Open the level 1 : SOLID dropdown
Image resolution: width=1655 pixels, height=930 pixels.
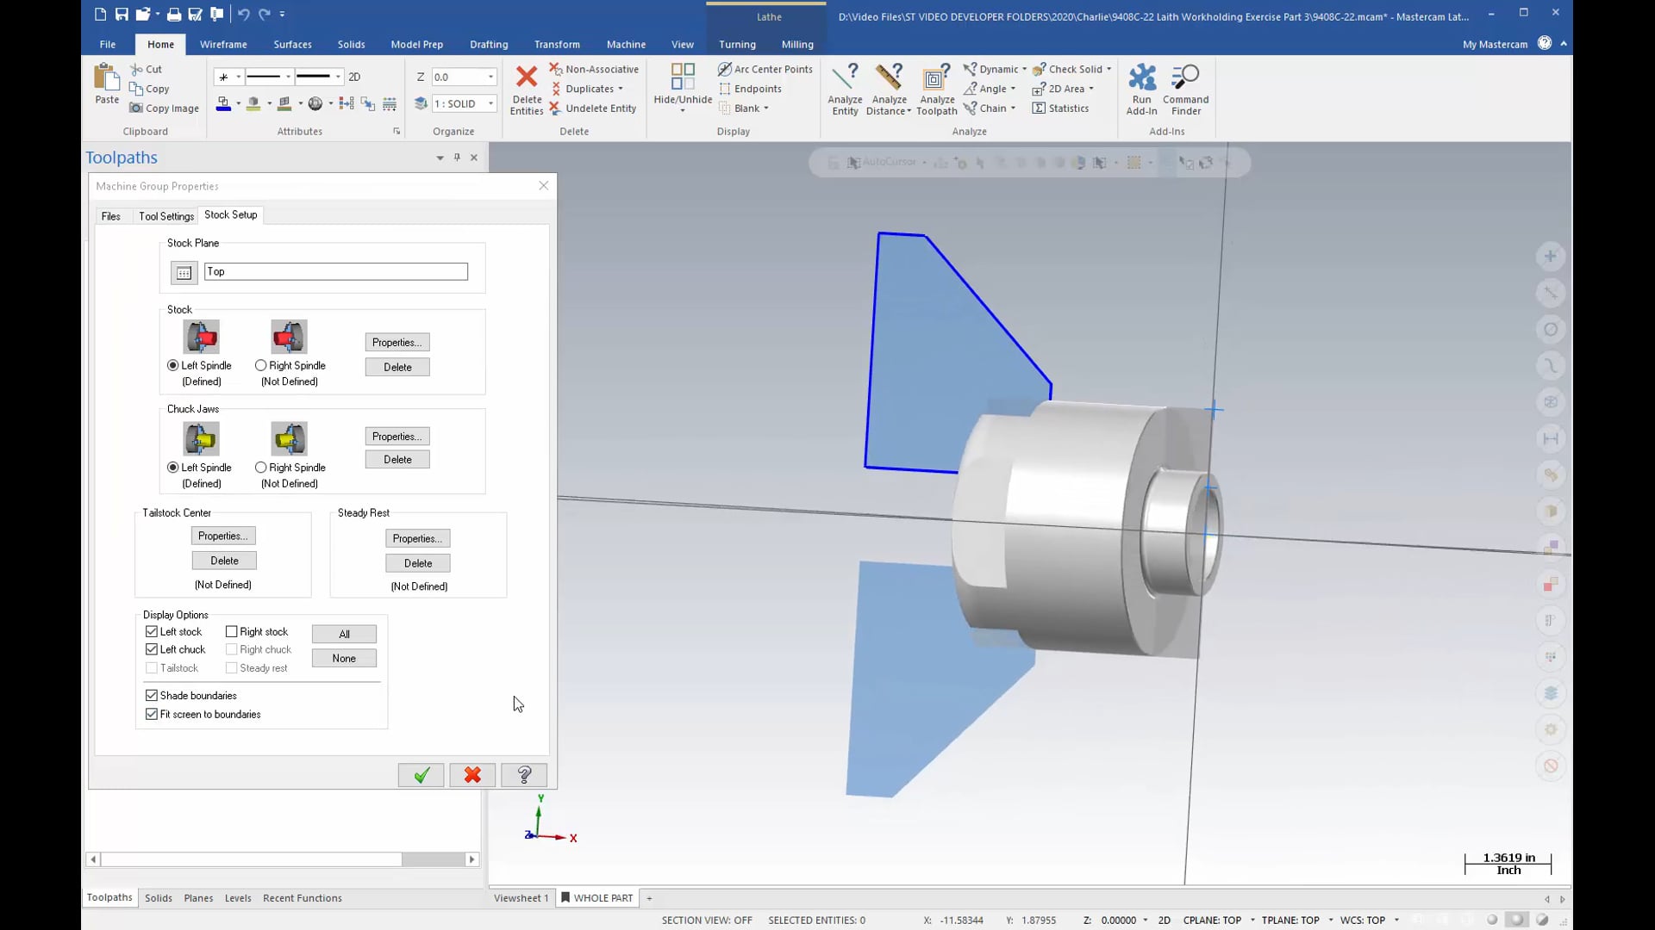490,103
